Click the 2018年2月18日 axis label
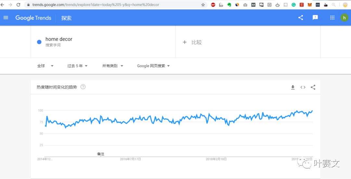The image size is (351, 179). (x=216, y=159)
